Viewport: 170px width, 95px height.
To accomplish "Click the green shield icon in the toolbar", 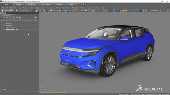I will (x=111, y=11).
